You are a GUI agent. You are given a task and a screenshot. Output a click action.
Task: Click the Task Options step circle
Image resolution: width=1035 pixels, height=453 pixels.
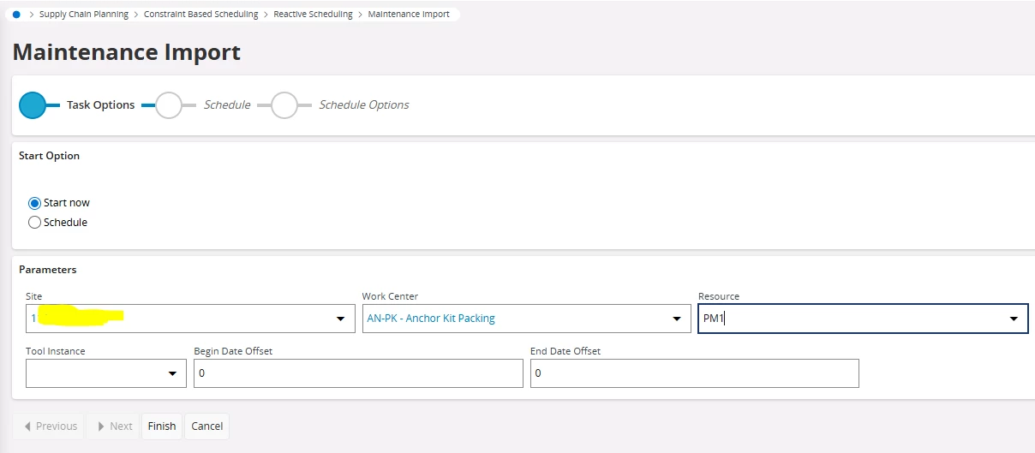(33, 104)
